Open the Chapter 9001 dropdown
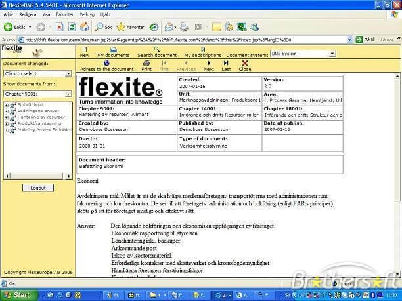This screenshot has width=402, height=301. tap(68, 94)
